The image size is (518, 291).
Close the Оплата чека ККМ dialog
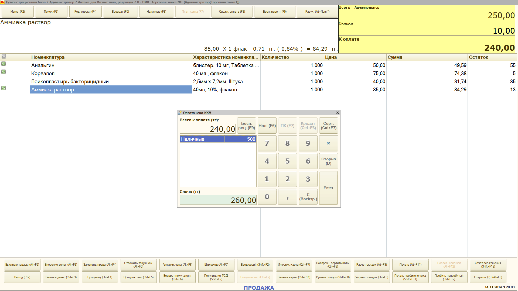338,113
